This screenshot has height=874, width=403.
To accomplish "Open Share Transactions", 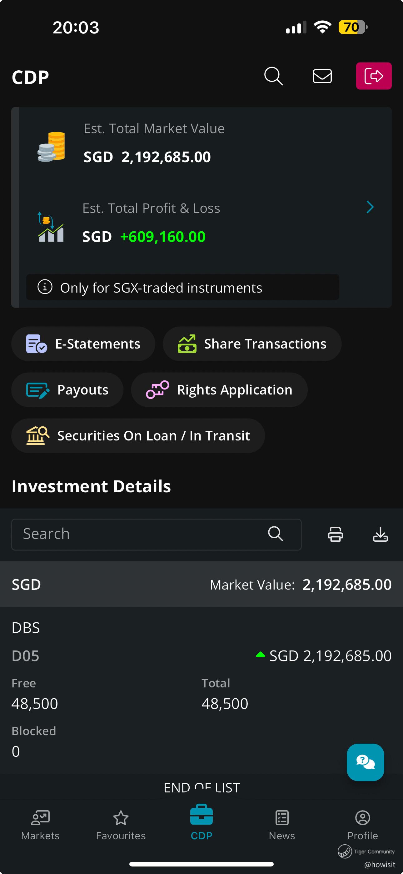I will tap(252, 344).
